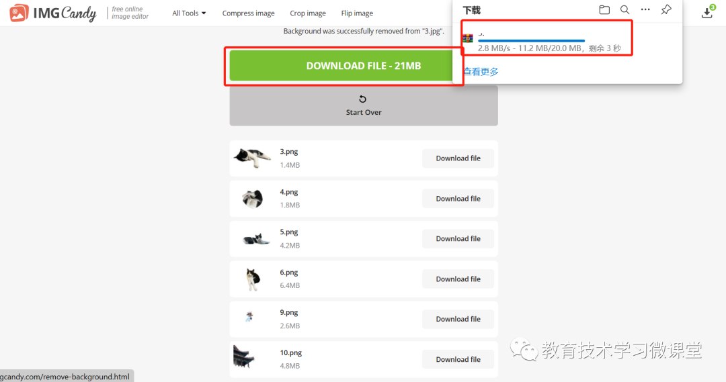Click the 9.png file name
This screenshot has height=382, width=726.
(x=289, y=313)
